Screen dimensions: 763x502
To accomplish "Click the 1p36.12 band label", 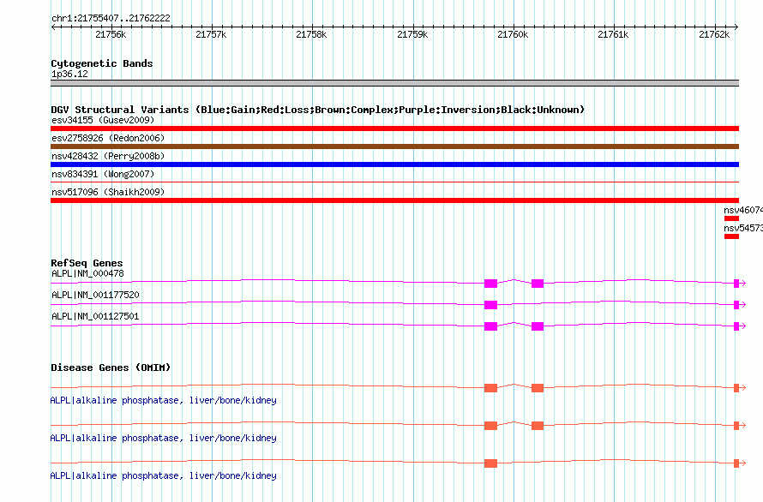I will coord(69,74).
